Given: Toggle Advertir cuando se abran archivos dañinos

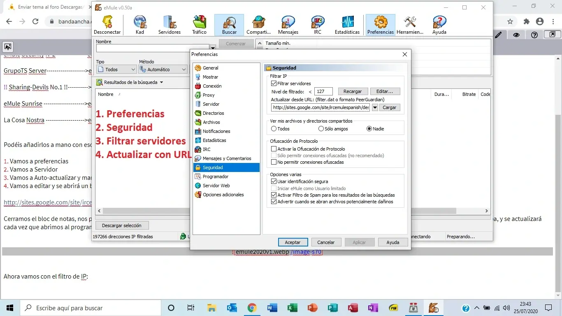Looking at the screenshot, I should click(274, 202).
